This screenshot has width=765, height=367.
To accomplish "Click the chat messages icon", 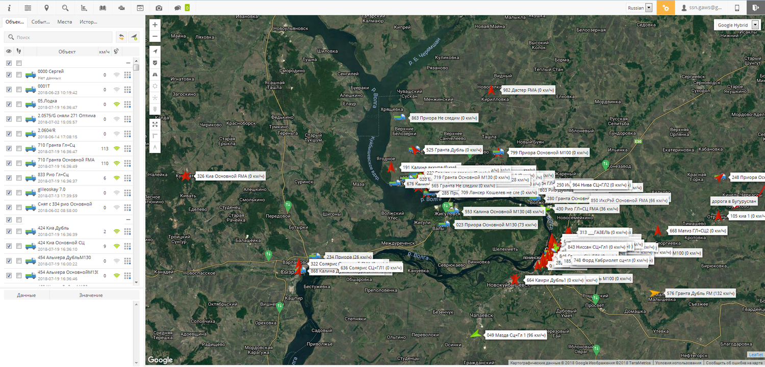I will click(x=177, y=8).
